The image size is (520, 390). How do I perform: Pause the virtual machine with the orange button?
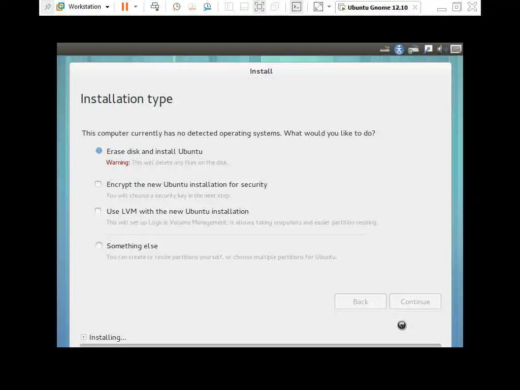(x=125, y=7)
